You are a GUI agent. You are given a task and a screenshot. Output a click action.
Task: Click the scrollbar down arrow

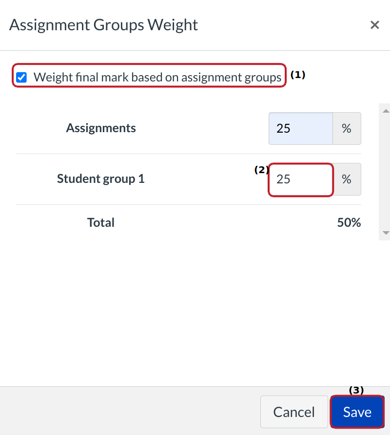pos(386,233)
